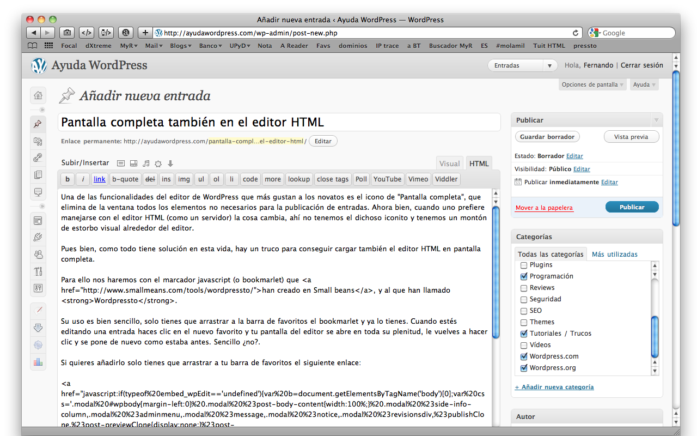Viewport: 697px width, 436px height.
Task: Open the Top Sites grid icon
Action: coord(49,46)
